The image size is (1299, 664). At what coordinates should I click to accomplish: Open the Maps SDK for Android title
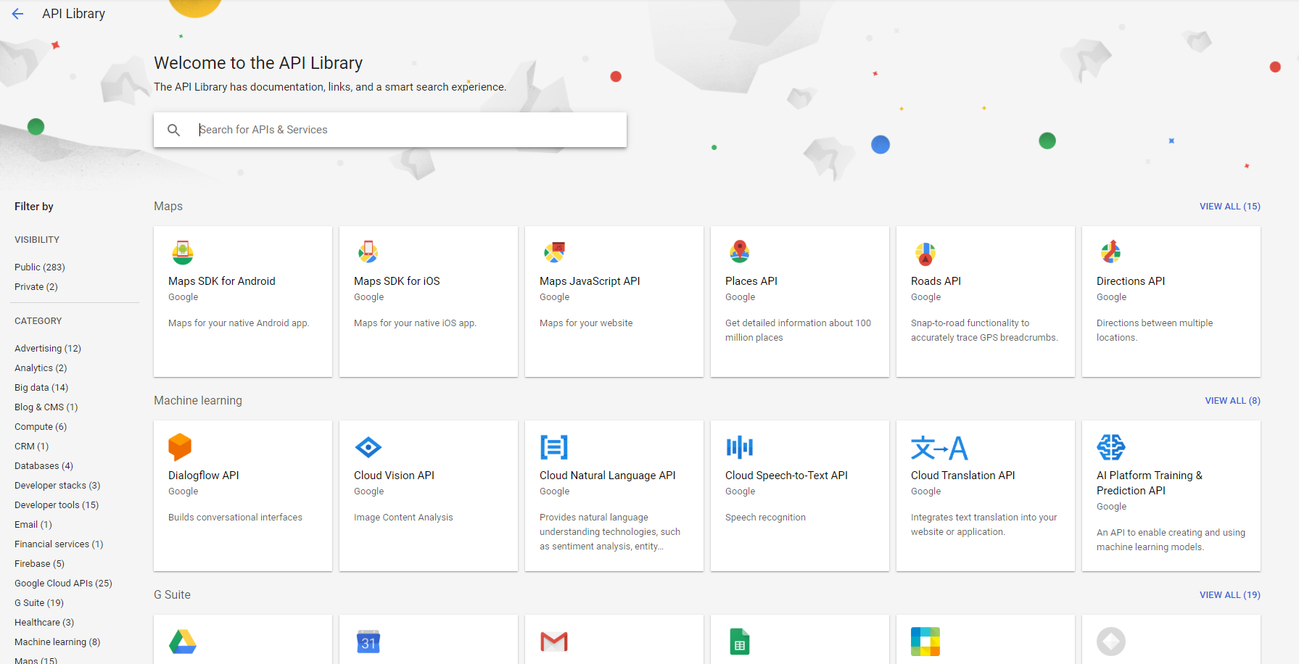pos(222,281)
